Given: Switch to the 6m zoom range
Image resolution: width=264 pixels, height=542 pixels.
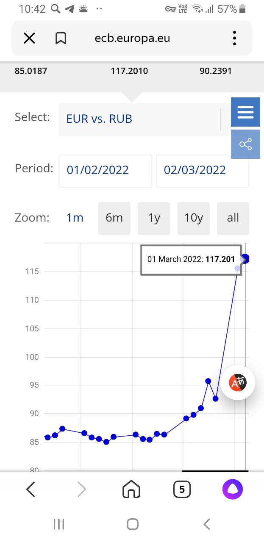Looking at the screenshot, I should 114,218.
